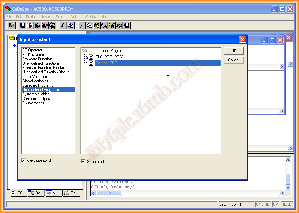Click Cancel in the Input assistant

234,60
